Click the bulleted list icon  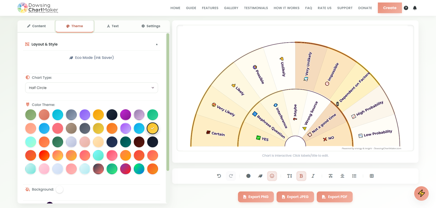click(354, 176)
